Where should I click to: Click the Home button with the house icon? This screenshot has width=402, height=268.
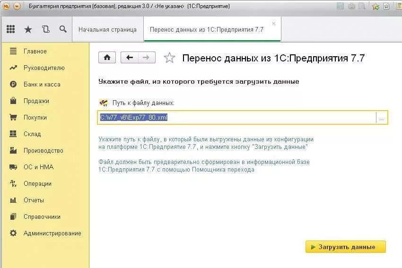click(107, 57)
